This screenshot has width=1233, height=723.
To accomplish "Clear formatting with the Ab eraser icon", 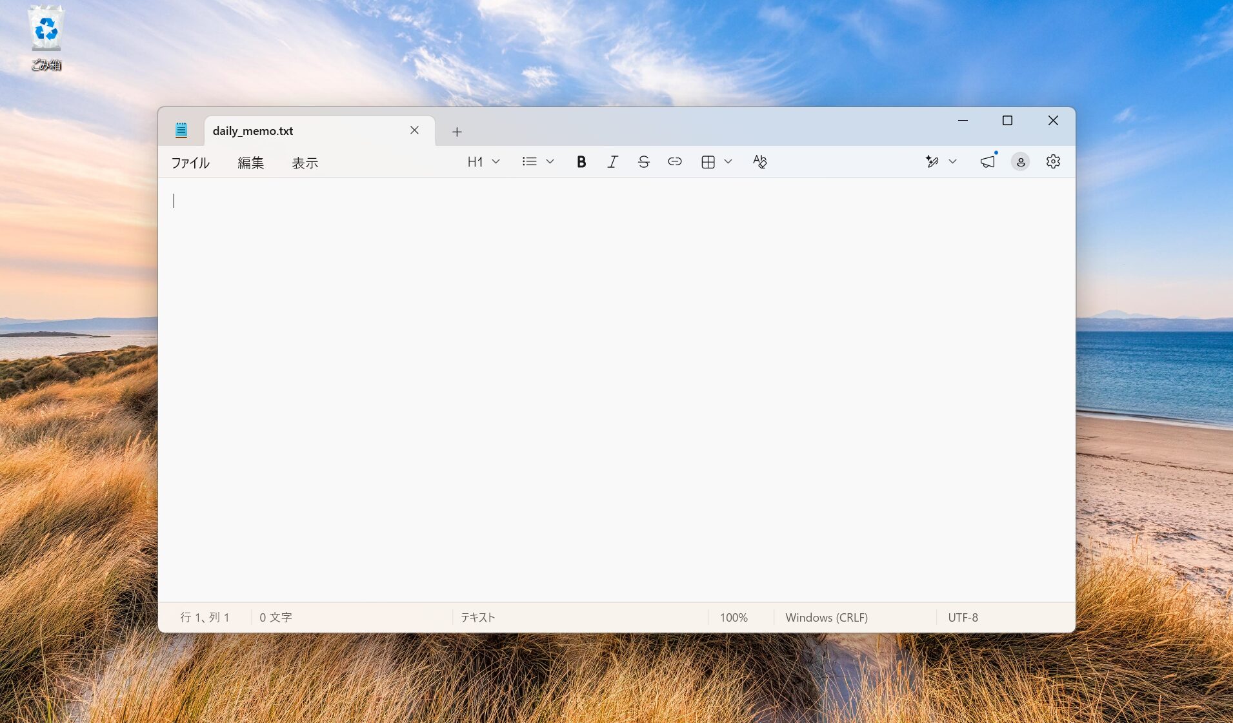I will [759, 162].
